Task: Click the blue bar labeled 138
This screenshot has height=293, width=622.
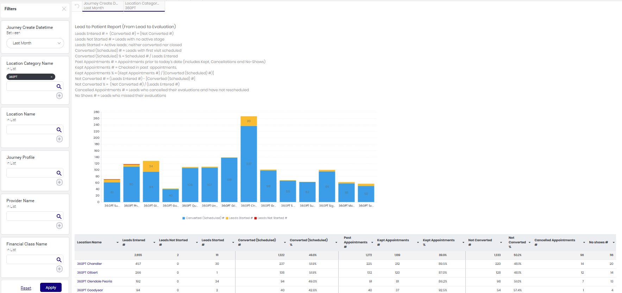Action: pos(229,180)
